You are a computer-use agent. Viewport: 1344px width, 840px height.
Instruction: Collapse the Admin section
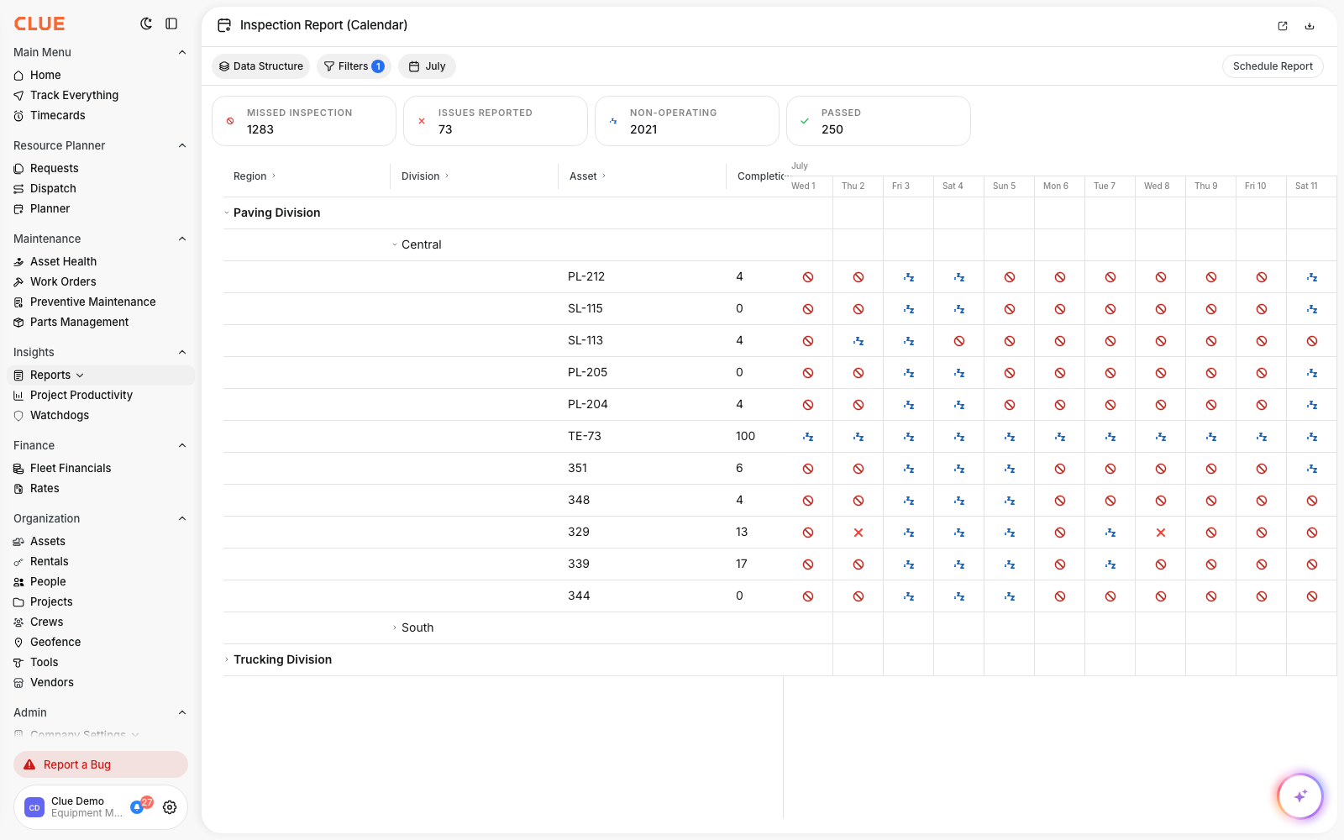[x=182, y=712]
